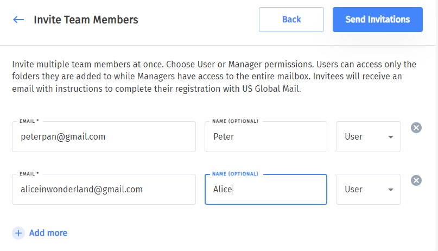Focus the aliceinwonderland@gmail.com email field
This screenshot has height=251, width=438.
103,190
